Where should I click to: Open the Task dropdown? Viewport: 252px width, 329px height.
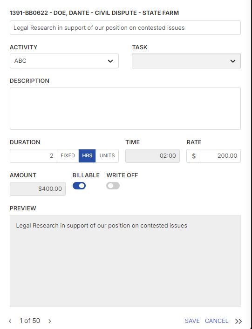pyautogui.click(x=186, y=61)
